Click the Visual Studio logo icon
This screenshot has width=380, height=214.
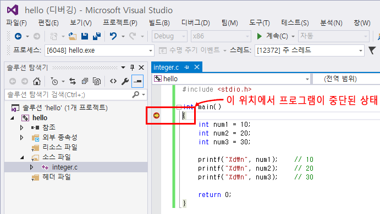pyautogui.click(x=13, y=10)
